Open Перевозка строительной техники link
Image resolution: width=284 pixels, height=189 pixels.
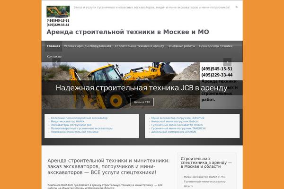click(74, 132)
